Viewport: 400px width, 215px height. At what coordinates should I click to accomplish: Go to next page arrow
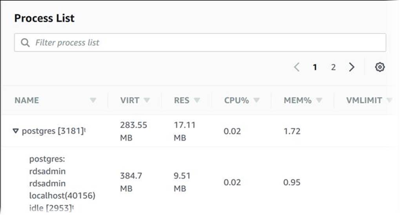click(x=352, y=67)
